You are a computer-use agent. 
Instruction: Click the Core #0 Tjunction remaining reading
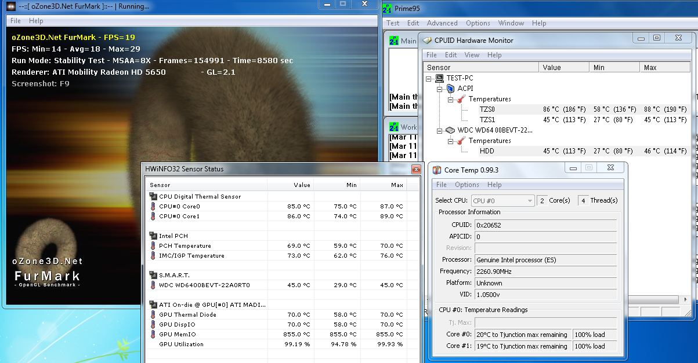click(523, 335)
